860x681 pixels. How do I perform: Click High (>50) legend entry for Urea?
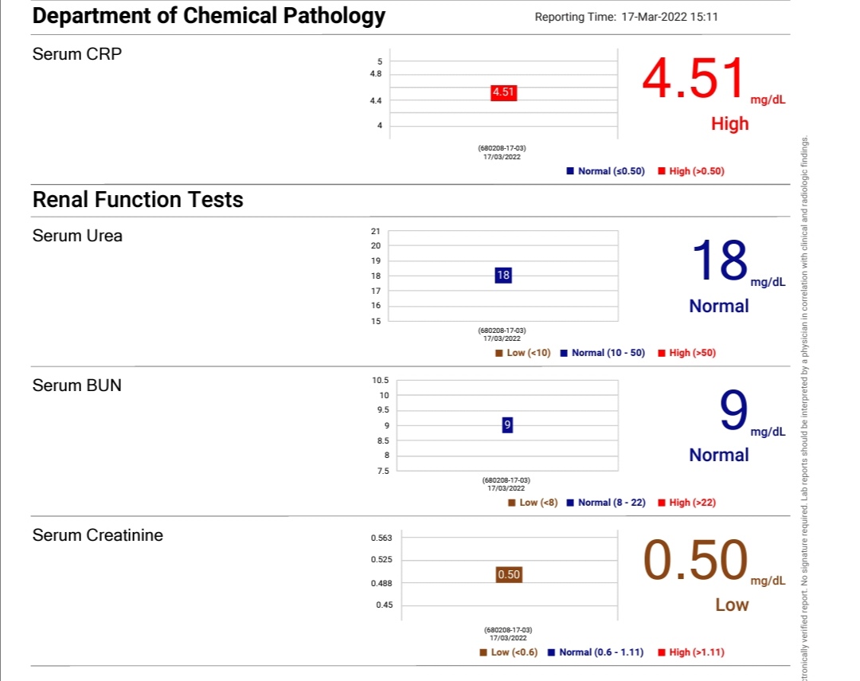pyautogui.click(x=687, y=353)
